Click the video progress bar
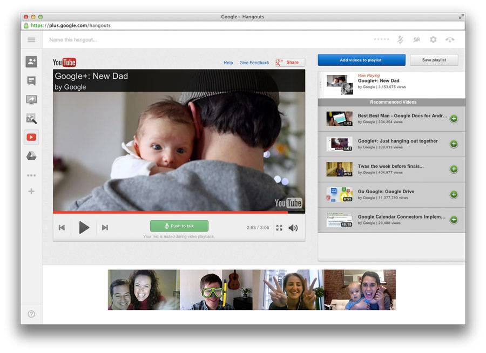Image resolution: width=486 pixels, height=353 pixels. [x=179, y=212]
